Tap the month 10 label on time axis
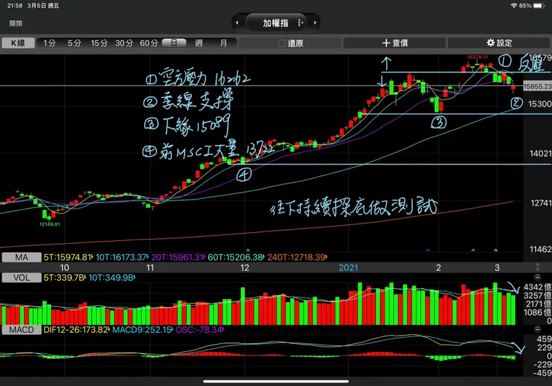The width and height of the screenshot is (552, 386). click(x=64, y=268)
